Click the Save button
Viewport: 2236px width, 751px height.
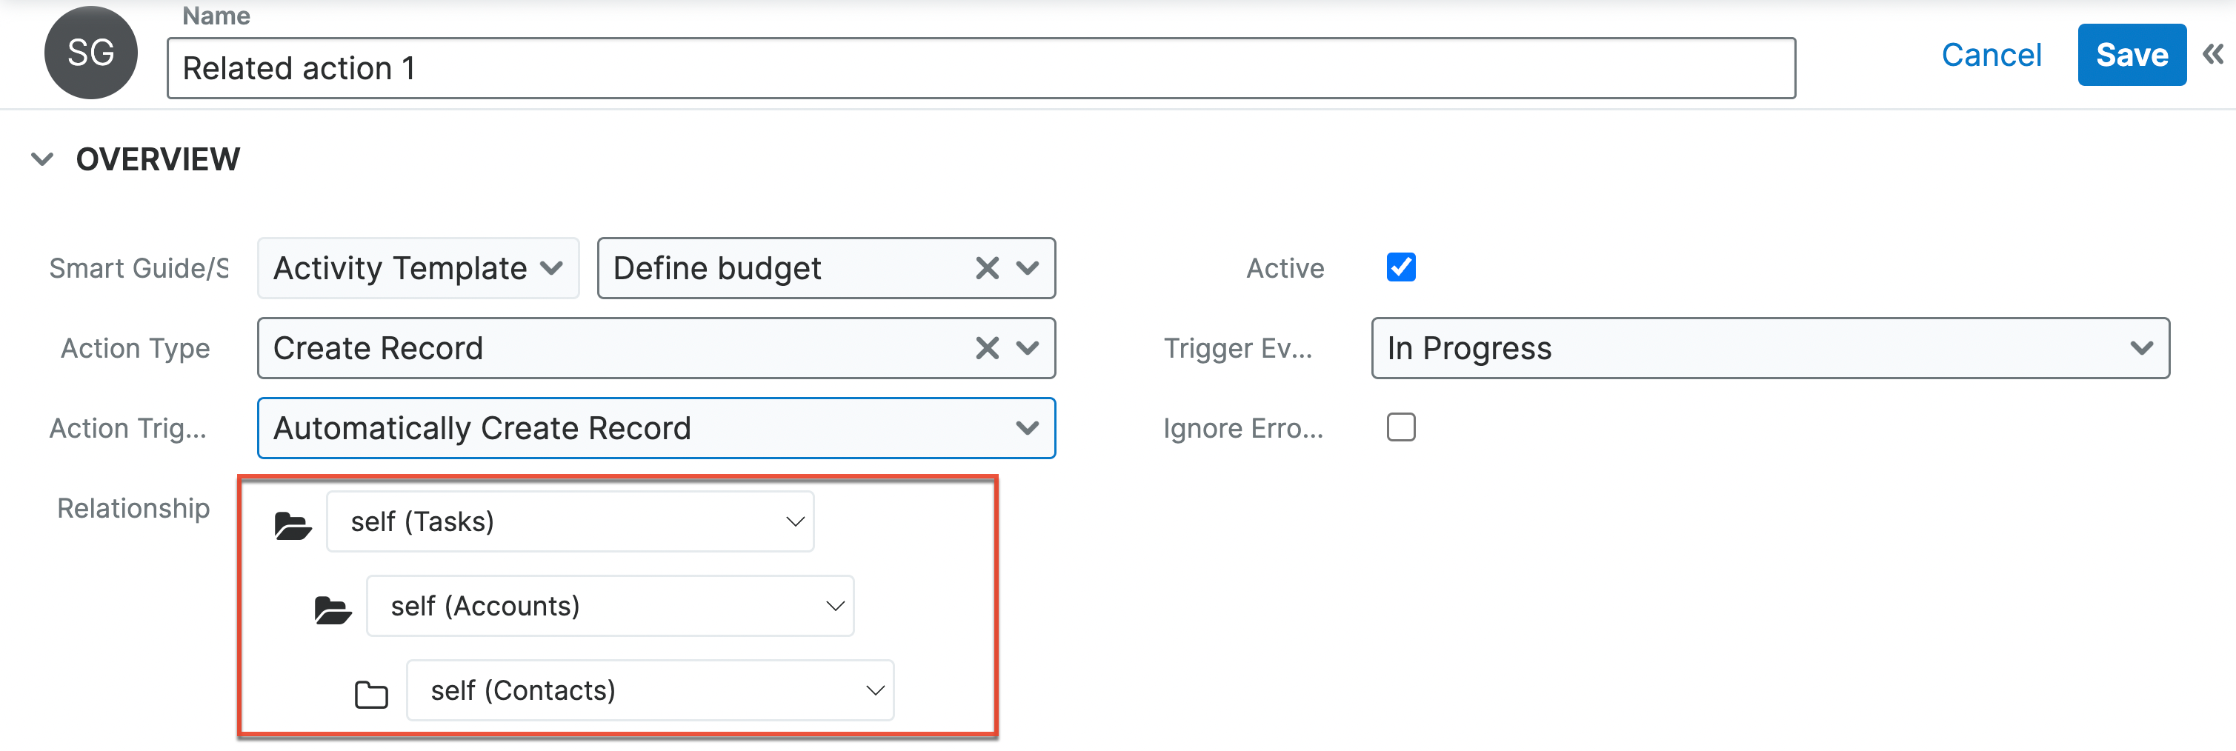(x=2131, y=55)
